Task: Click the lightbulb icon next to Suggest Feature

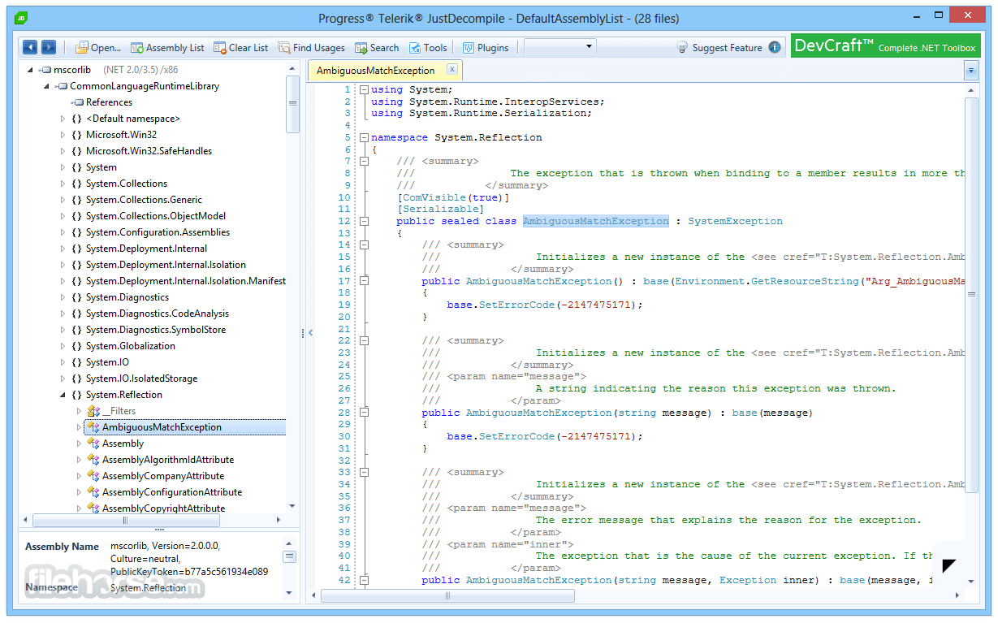Action: coord(683,48)
